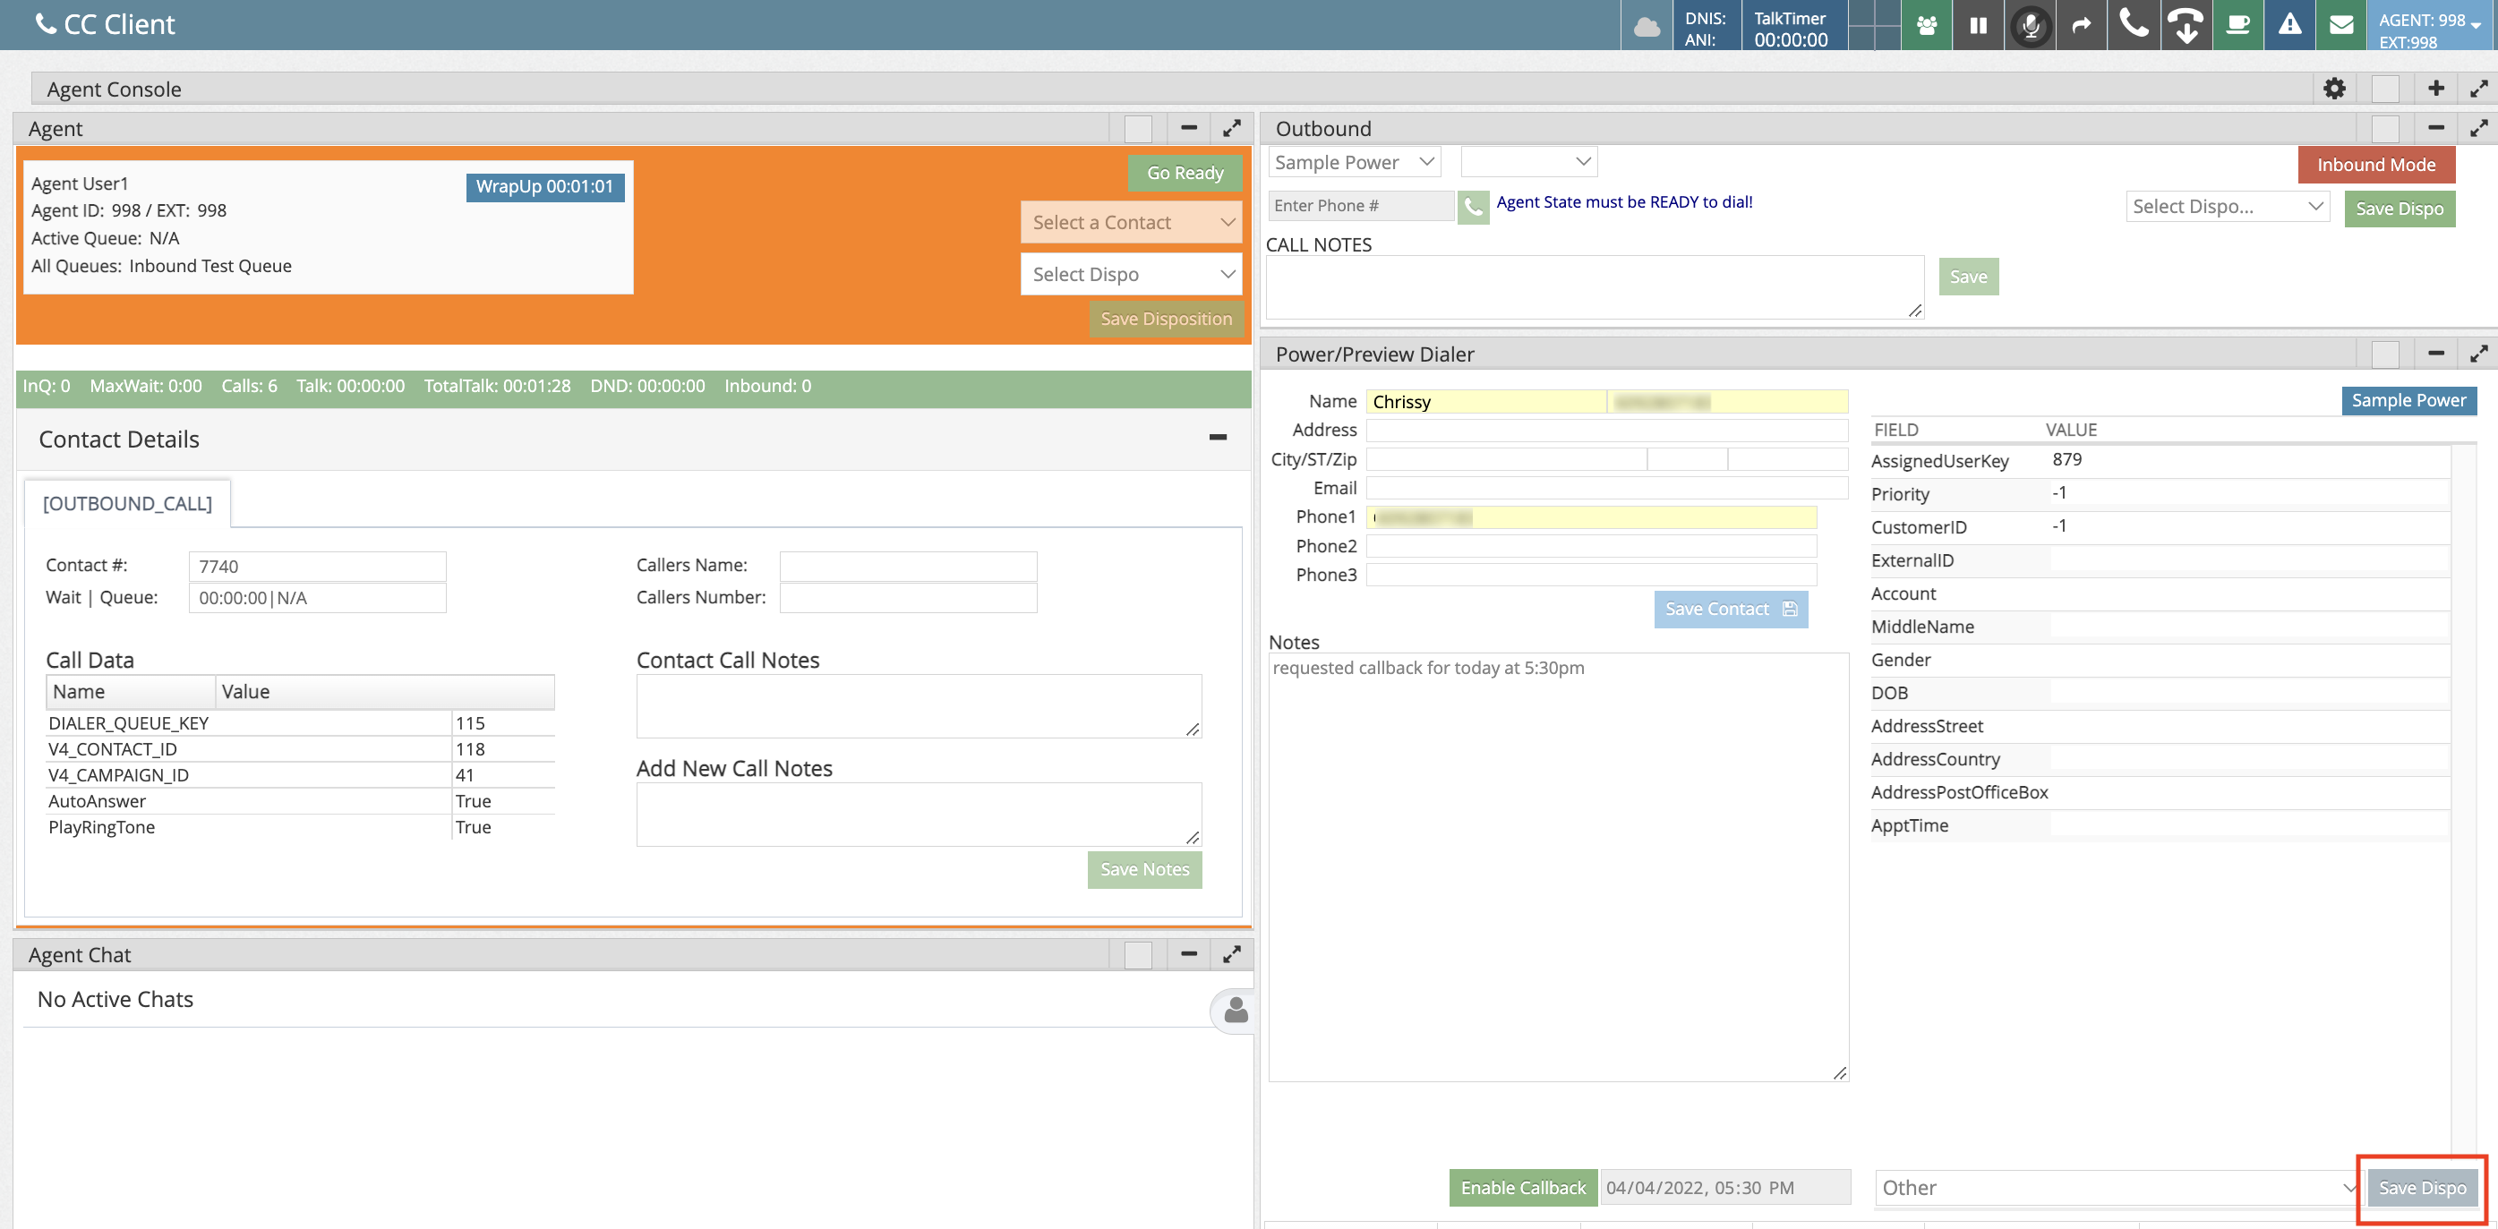Toggle the mute microphone icon

tap(2031, 26)
